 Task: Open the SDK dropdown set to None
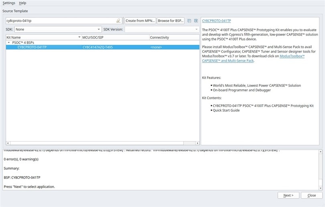point(58,29)
